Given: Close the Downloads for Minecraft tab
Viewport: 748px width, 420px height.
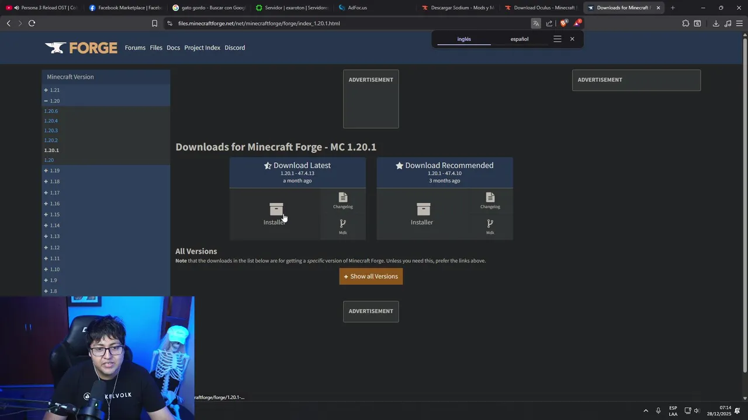Looking at the screenshot, I should (x=658, y=8).
